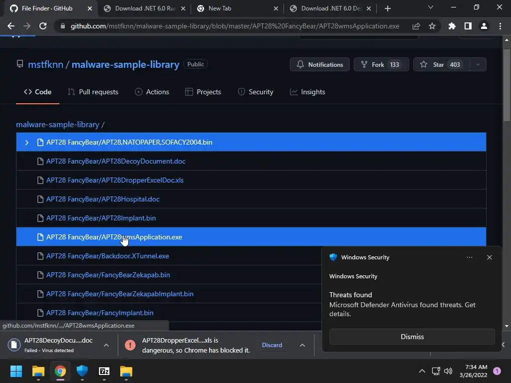Screen dimensions: 511x383
Task: Fork the repository
Action: [x=381, y=64]
